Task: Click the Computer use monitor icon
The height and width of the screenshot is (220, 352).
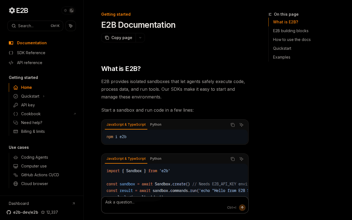Action: coord(16,166)
